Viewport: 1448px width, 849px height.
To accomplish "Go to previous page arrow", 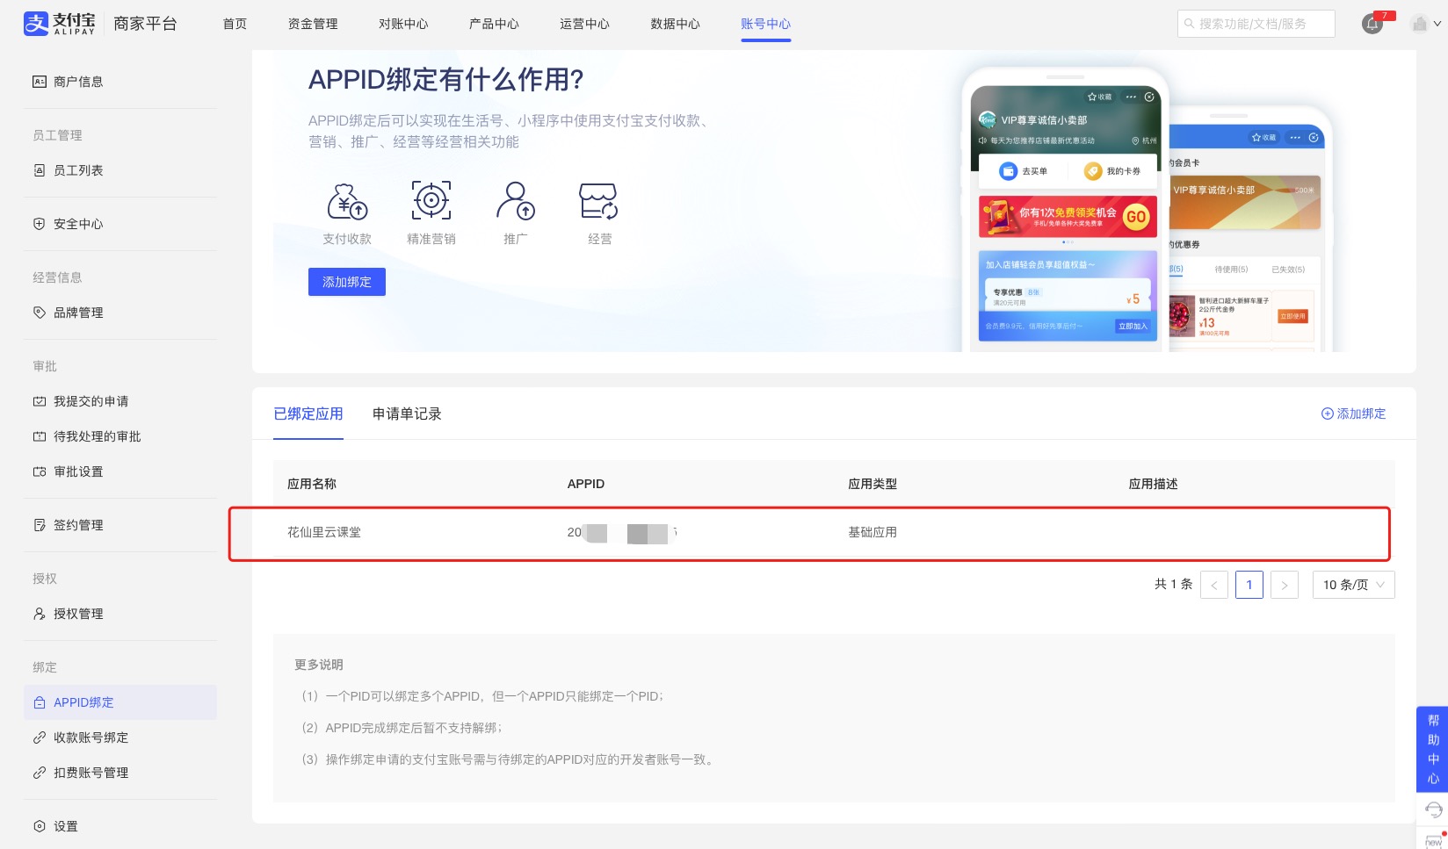I will [x=1214, y=585].
